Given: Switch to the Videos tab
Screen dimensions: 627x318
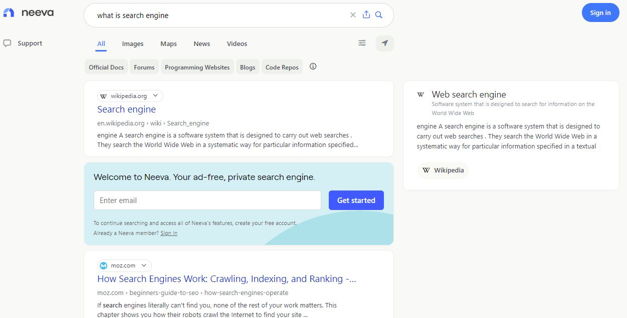Looking at the screenshot, I should pos(237,43).
